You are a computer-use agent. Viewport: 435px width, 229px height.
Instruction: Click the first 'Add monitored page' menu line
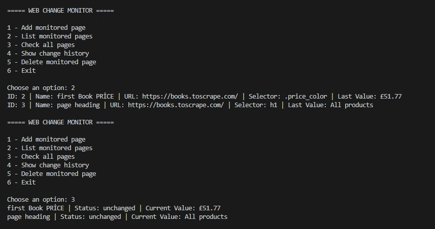(46, 28)
